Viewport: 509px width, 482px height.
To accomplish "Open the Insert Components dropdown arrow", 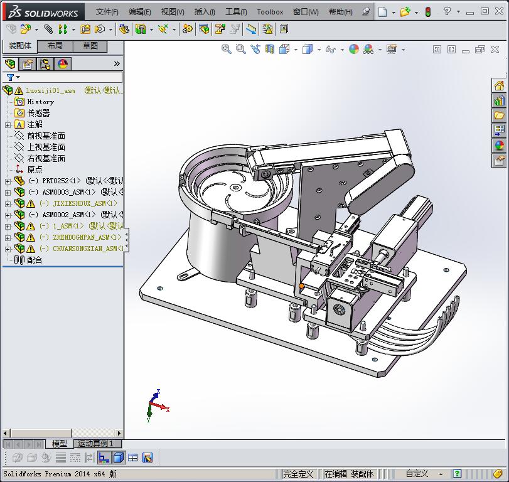I will [36, 30].
